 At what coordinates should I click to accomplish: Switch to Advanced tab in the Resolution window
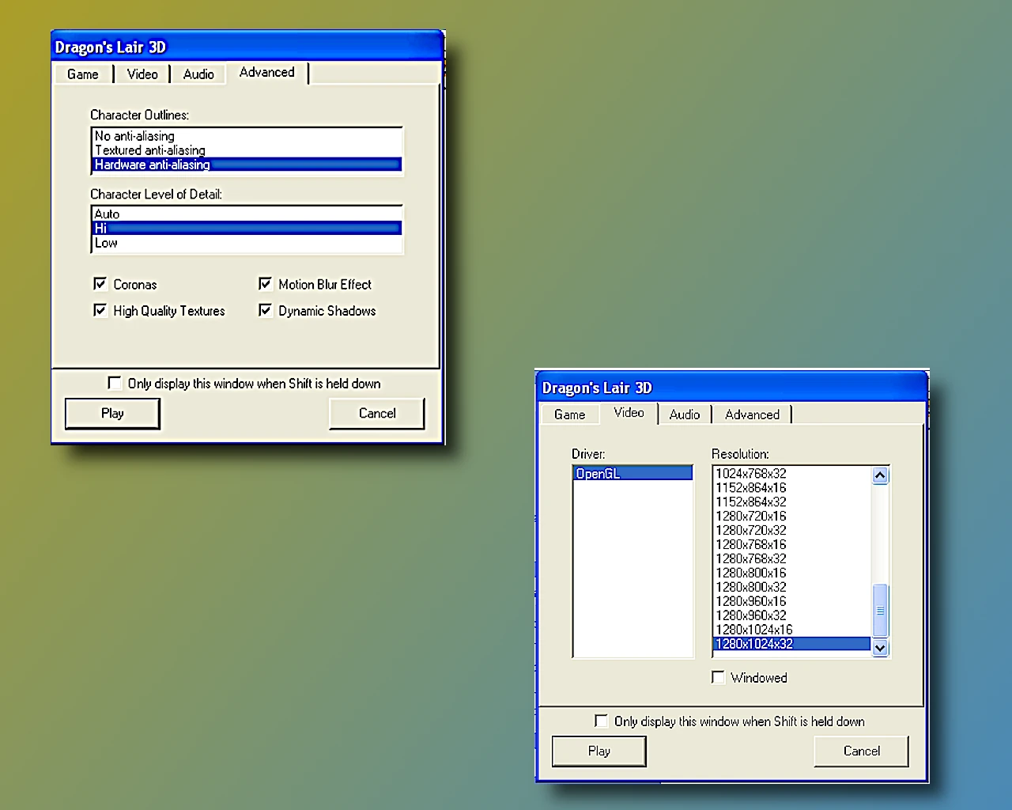click(752, 414)
